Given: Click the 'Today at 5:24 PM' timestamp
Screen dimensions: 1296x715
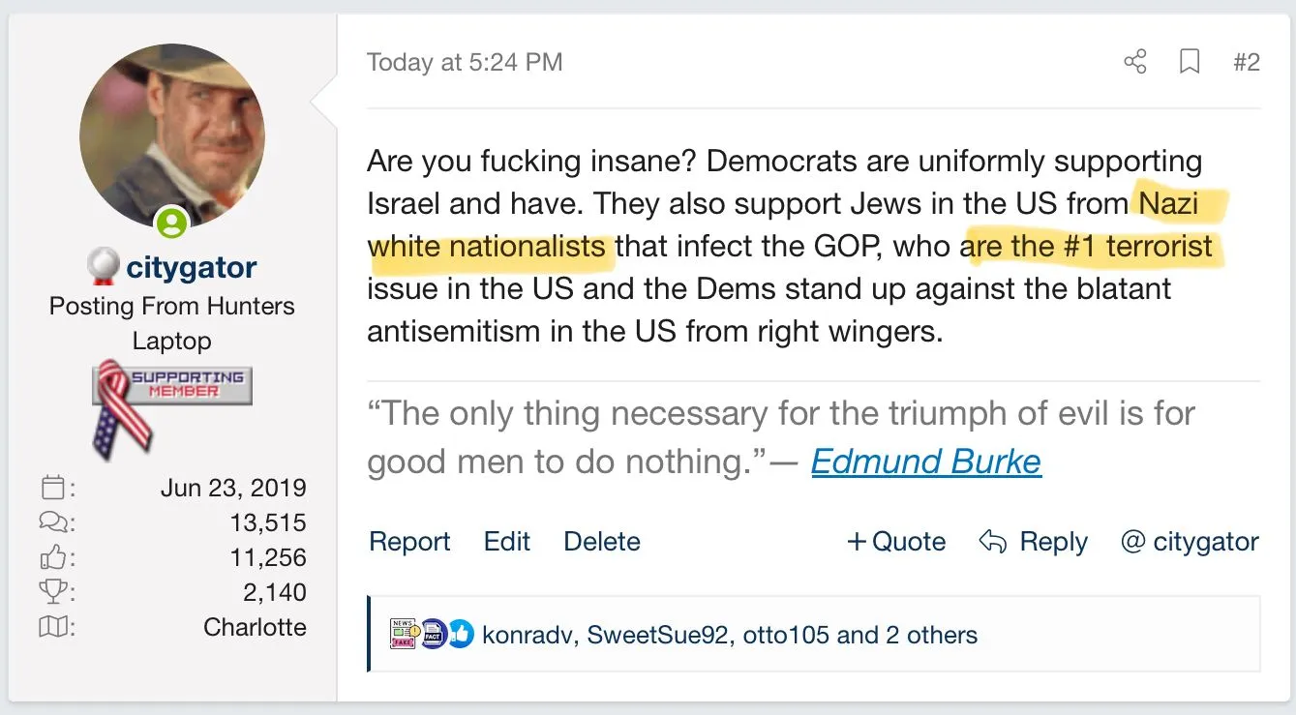Looking at the screenshot, I should 465,63.
